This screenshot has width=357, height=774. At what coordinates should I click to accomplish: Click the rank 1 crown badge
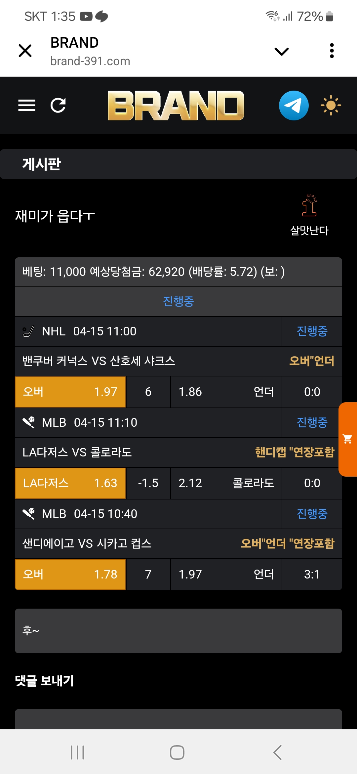pos(309,205)
